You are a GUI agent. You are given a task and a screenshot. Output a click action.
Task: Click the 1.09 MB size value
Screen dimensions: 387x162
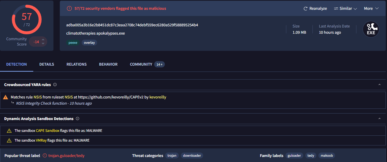(x=299, y=33)
